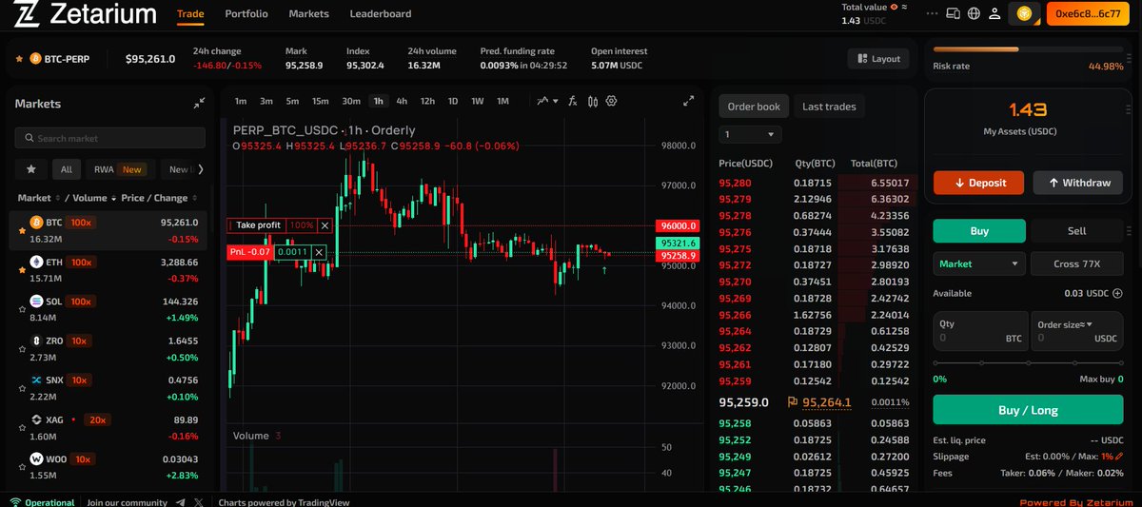
Task: Sort markets by Price / Change column
Action: pyautogui.click(x=159, y=198)
